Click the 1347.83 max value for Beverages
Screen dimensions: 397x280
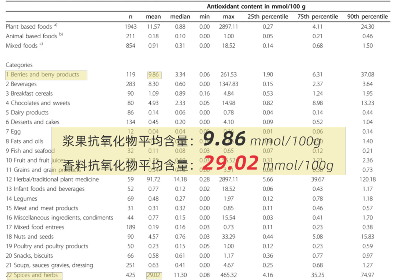pos(228,84)
